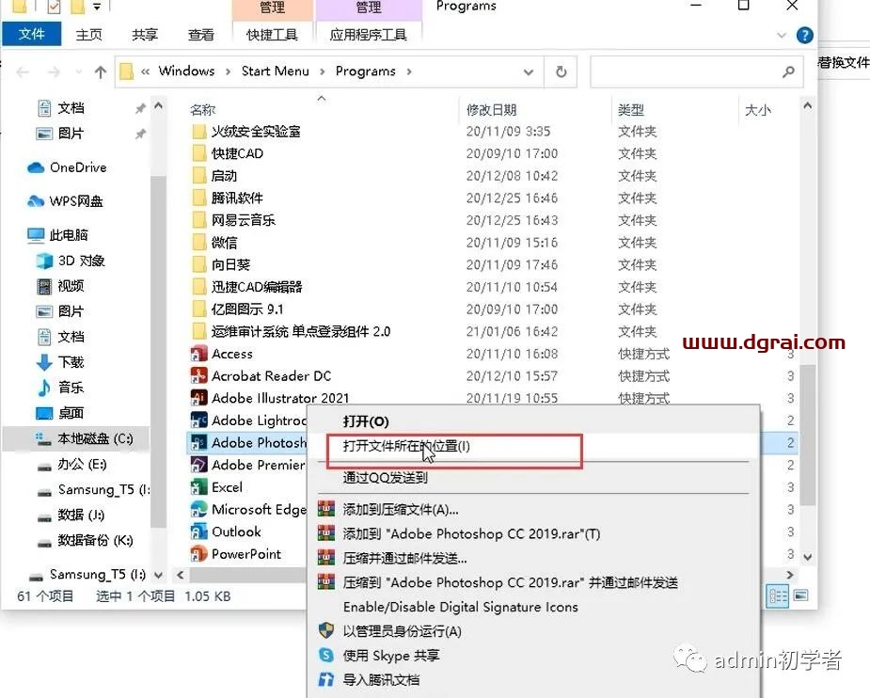Switch to large icons view in status bar
Screen dimensions: 870x698
click(800, 595)
